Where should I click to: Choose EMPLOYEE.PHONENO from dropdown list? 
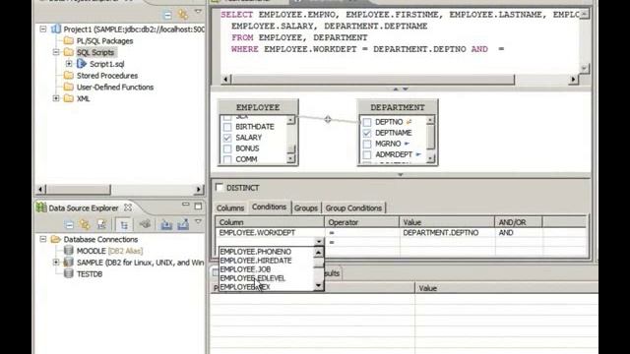(256, 252)
